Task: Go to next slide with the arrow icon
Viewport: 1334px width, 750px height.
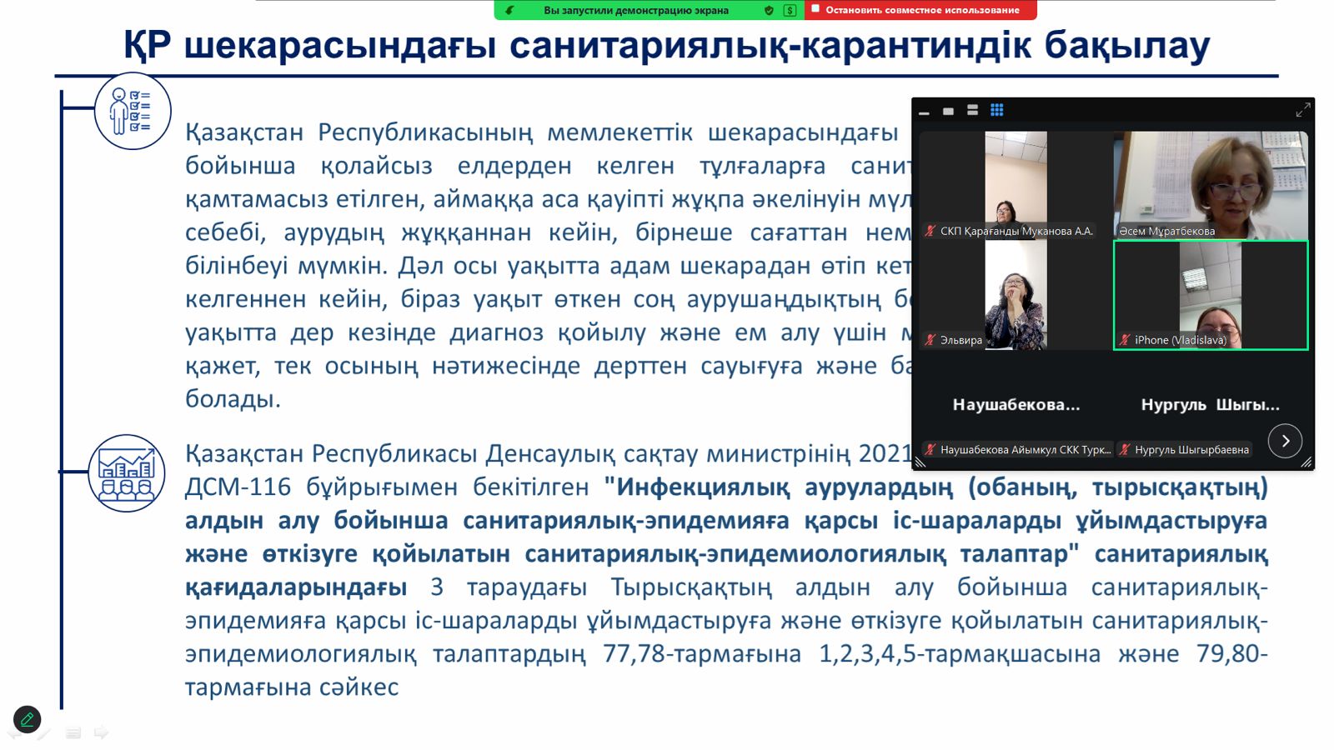Action: pos(102,732)
